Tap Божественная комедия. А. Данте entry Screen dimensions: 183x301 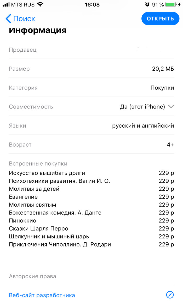(55, 213)
